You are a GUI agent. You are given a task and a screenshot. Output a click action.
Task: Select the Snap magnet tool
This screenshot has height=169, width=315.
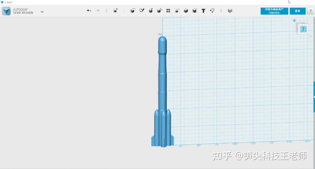[x=212, y=11]
